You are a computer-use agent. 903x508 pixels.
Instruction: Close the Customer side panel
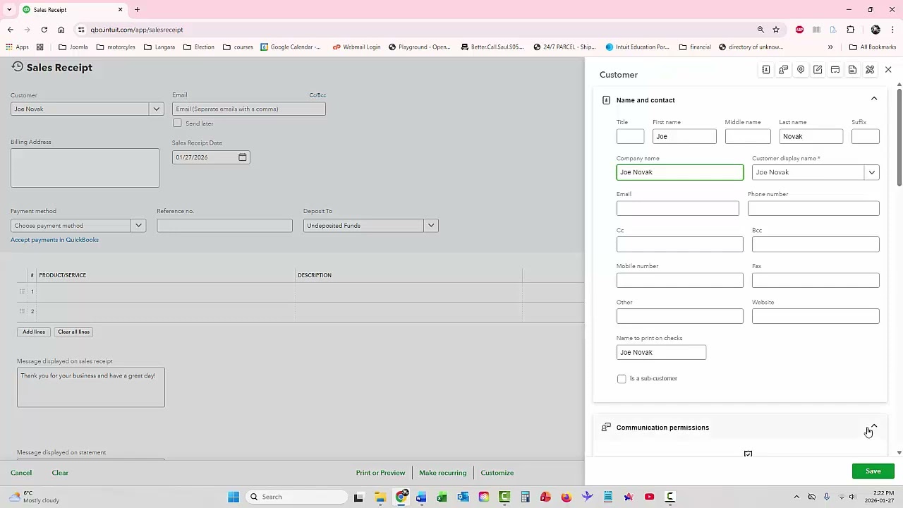[888, 70]
